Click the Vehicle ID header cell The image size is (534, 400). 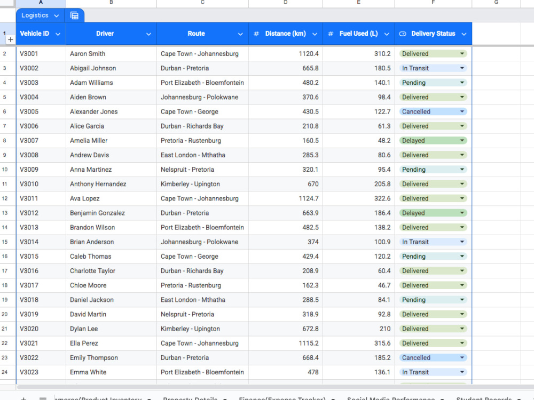[x=41, y=34]
